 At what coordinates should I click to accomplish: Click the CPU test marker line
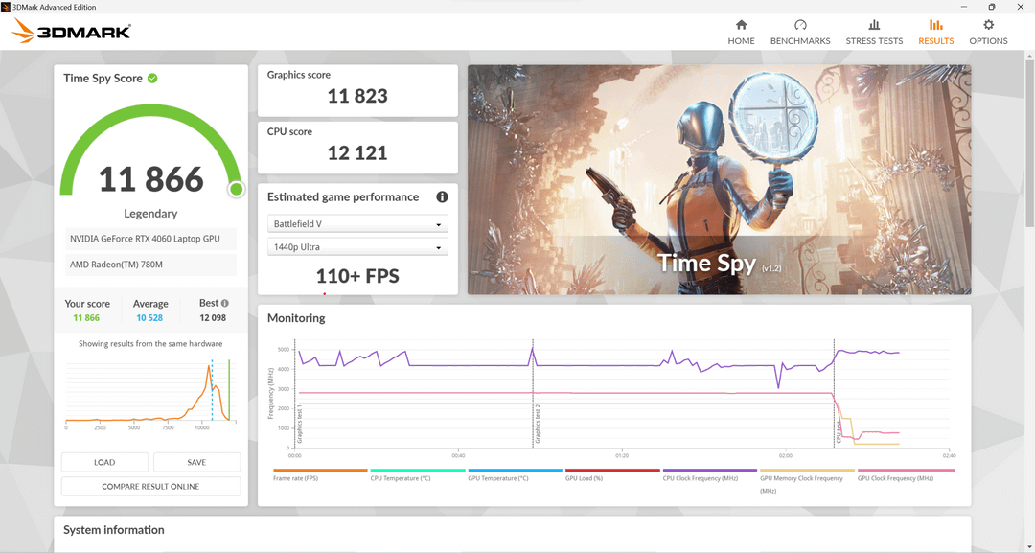tap(835, 394)
